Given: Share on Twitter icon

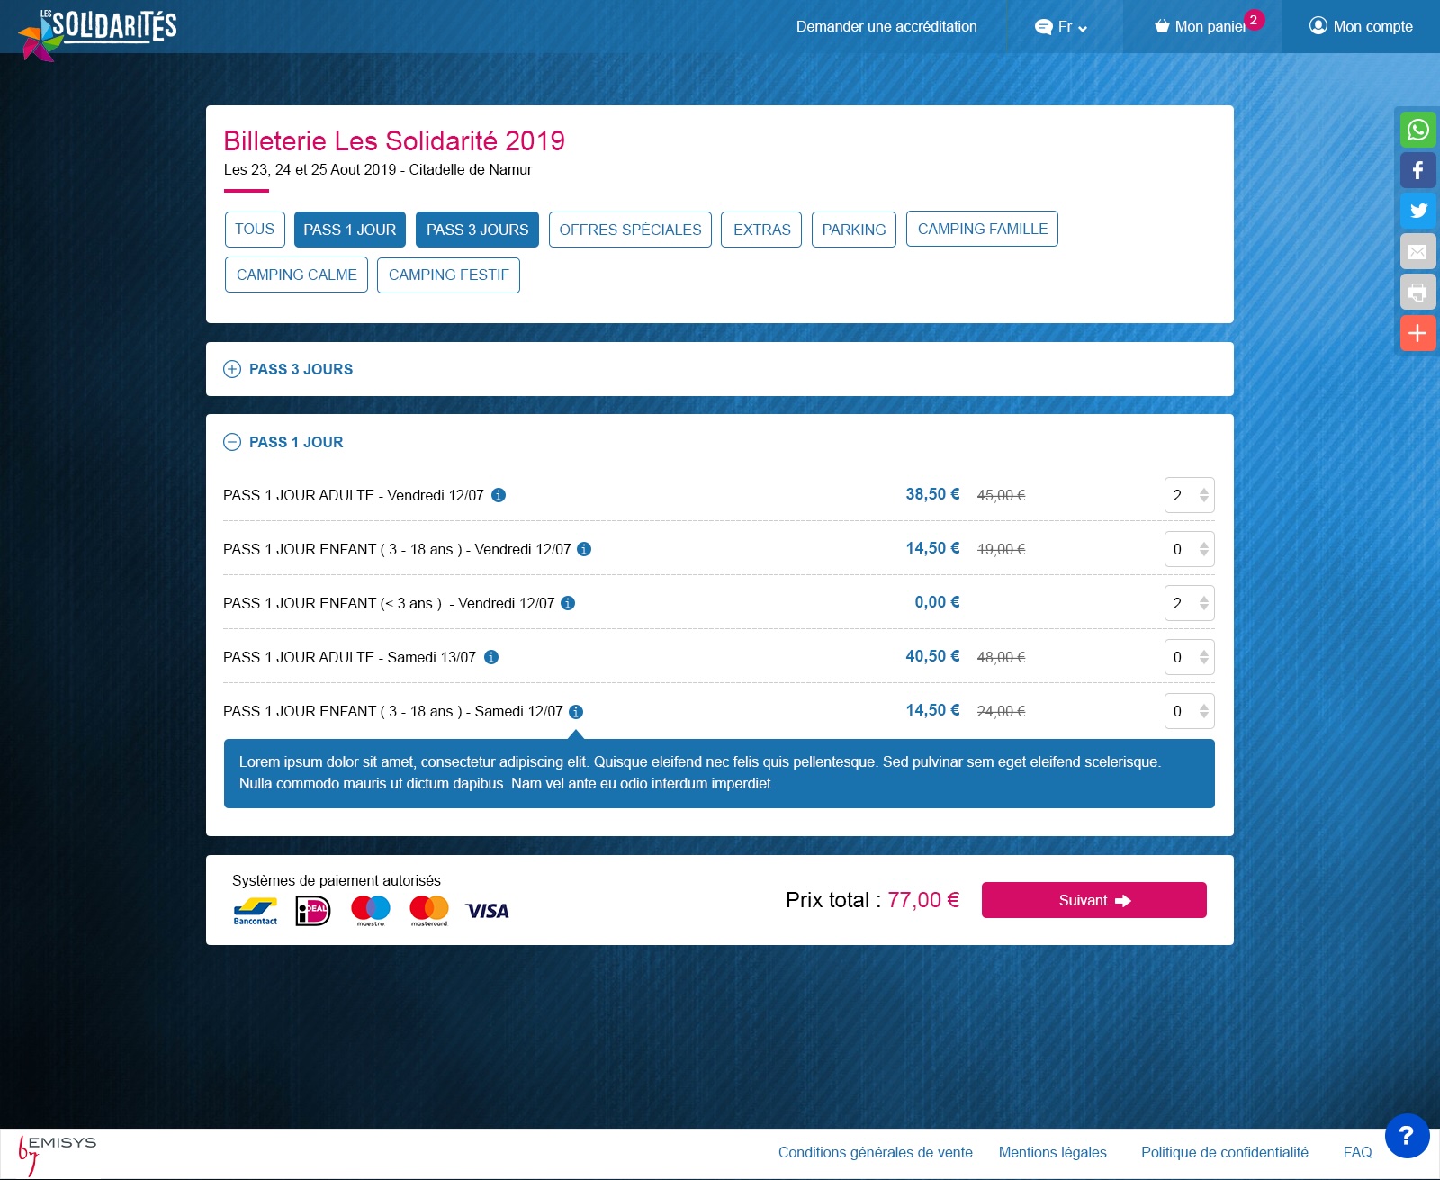Looking at the screenshot, I should (x=1417, y=211).
